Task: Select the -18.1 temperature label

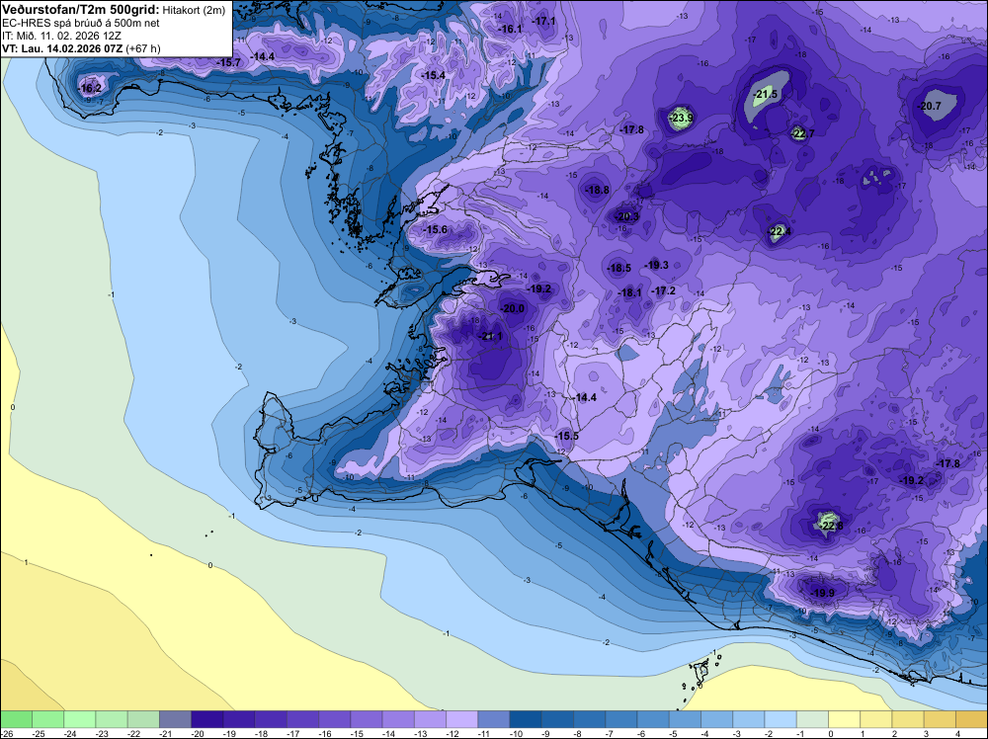Action: coord(629,293)
